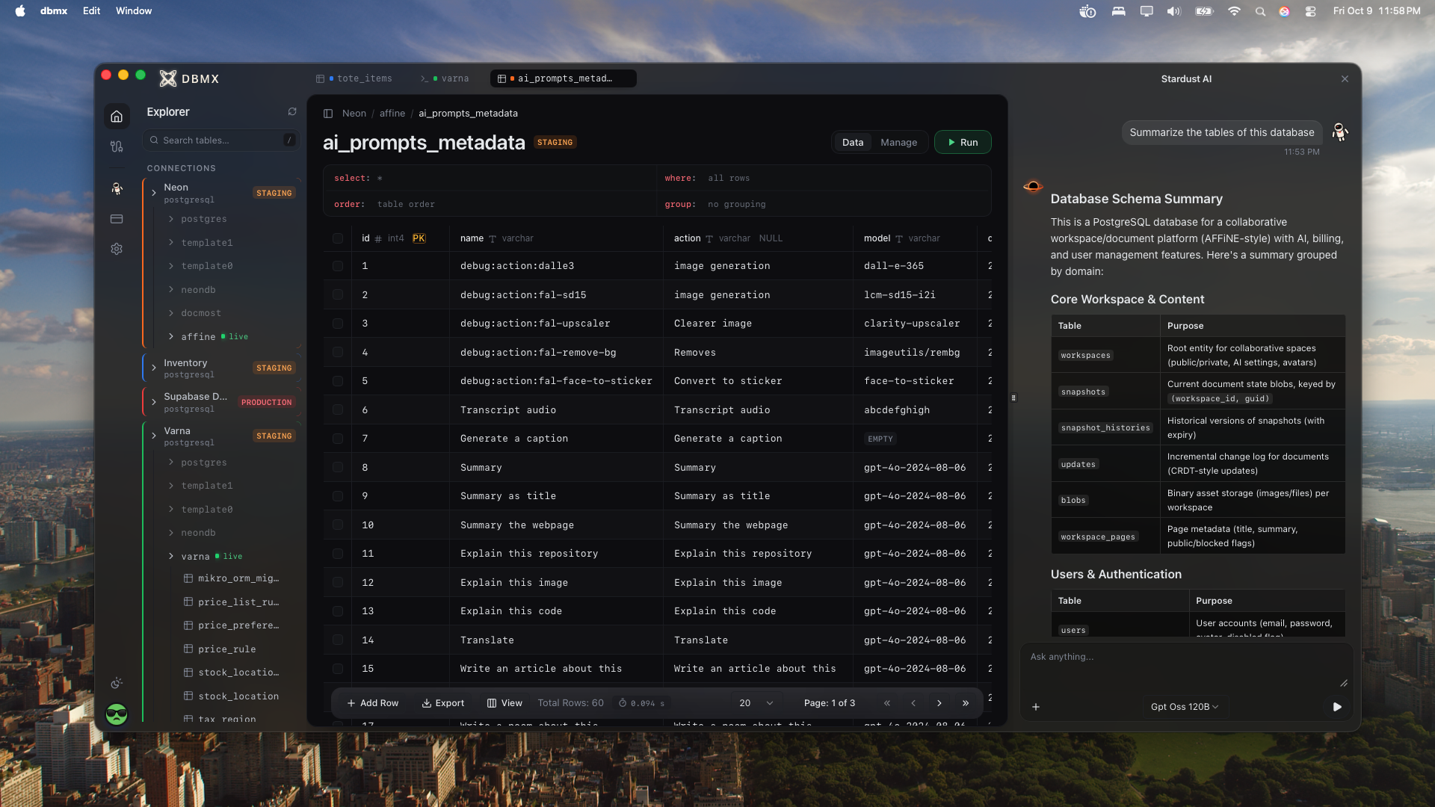Send the AI message arrow button
Image resolution: width=1435 pixels, height=807 pixels.
coord(1337,707)
